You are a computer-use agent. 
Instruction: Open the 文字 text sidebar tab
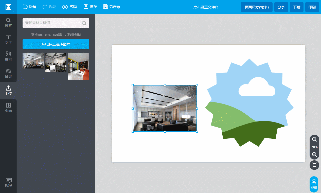(8, 40)
